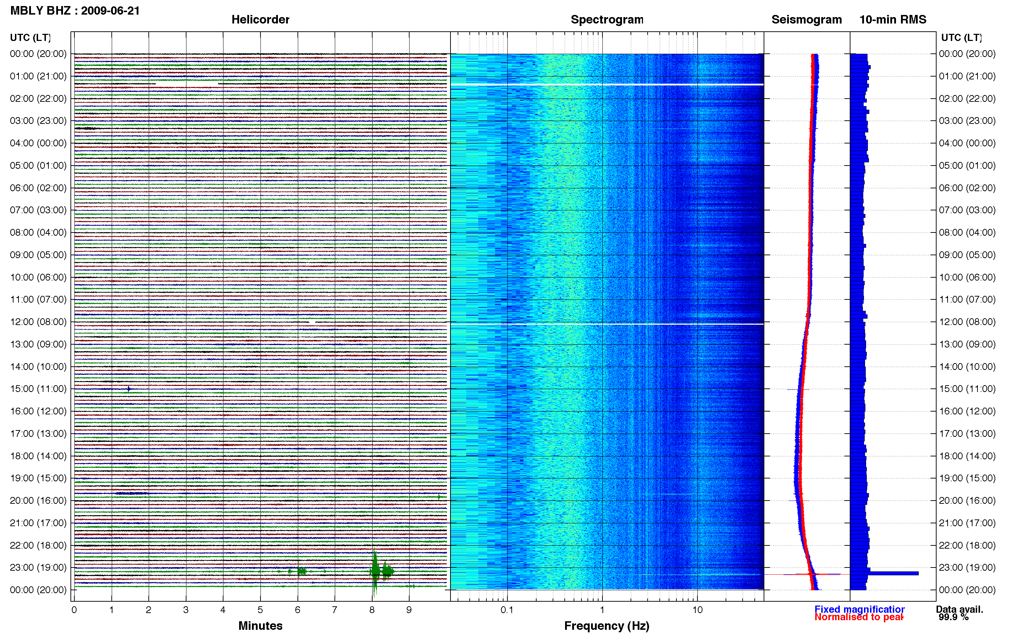Click right time label 10:00 (06:00)

pos(967,277)
